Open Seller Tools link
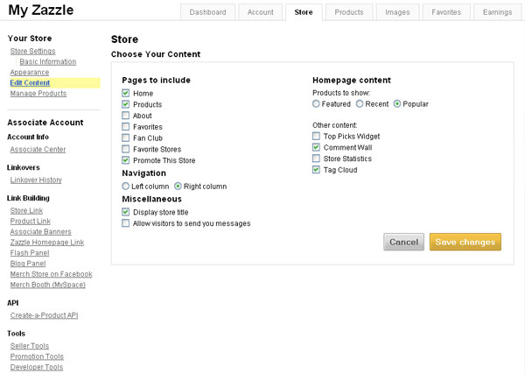The image size is (525, 374). click(30, 346)
